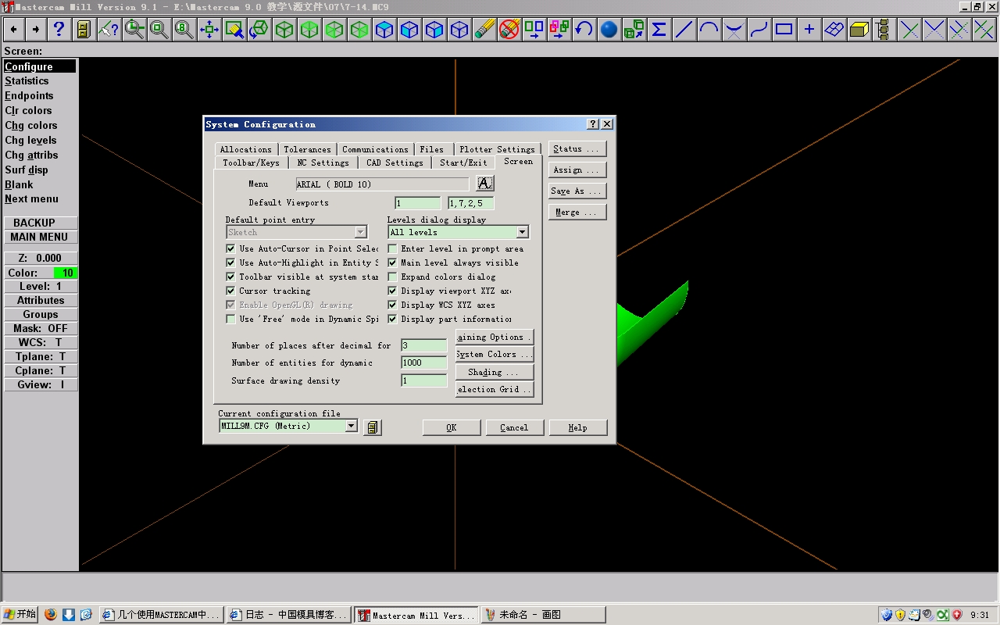This screenshot has width=1000, height=625.
Task: Open the operations manager tree icon
Action: (883, 30)
